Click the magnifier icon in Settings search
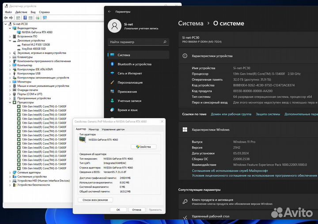This screenshot has width=318, height=224. 165,42
